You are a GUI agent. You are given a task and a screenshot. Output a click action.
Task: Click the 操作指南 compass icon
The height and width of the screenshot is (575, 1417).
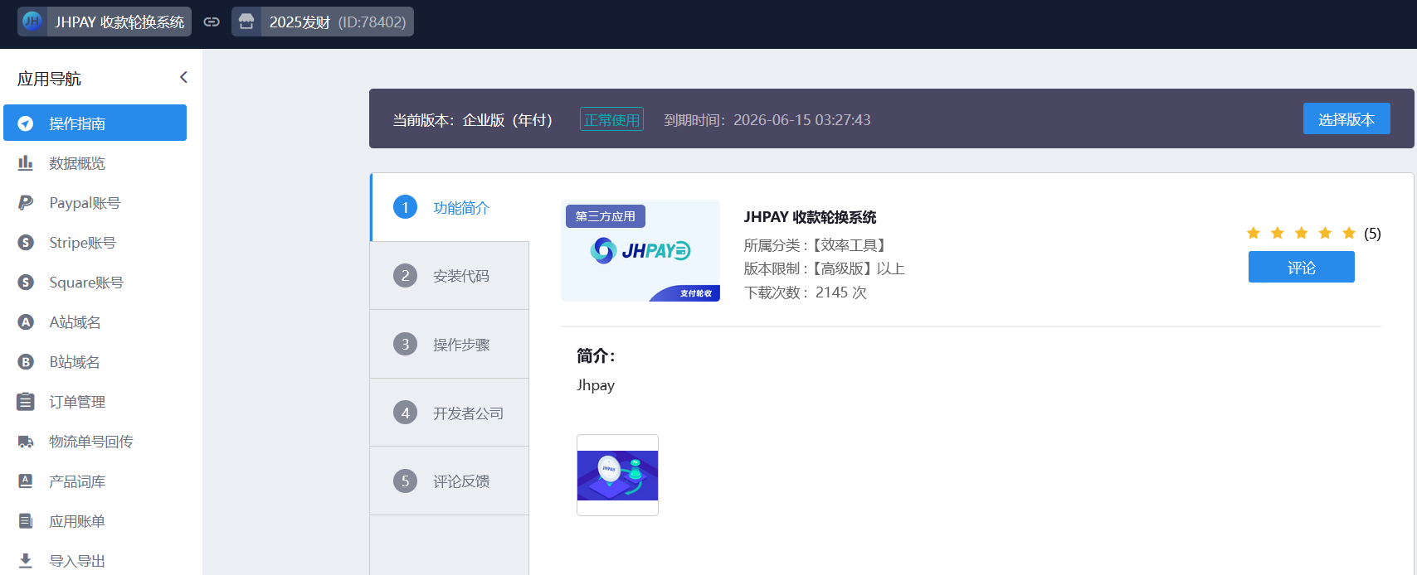click(26, 123)
